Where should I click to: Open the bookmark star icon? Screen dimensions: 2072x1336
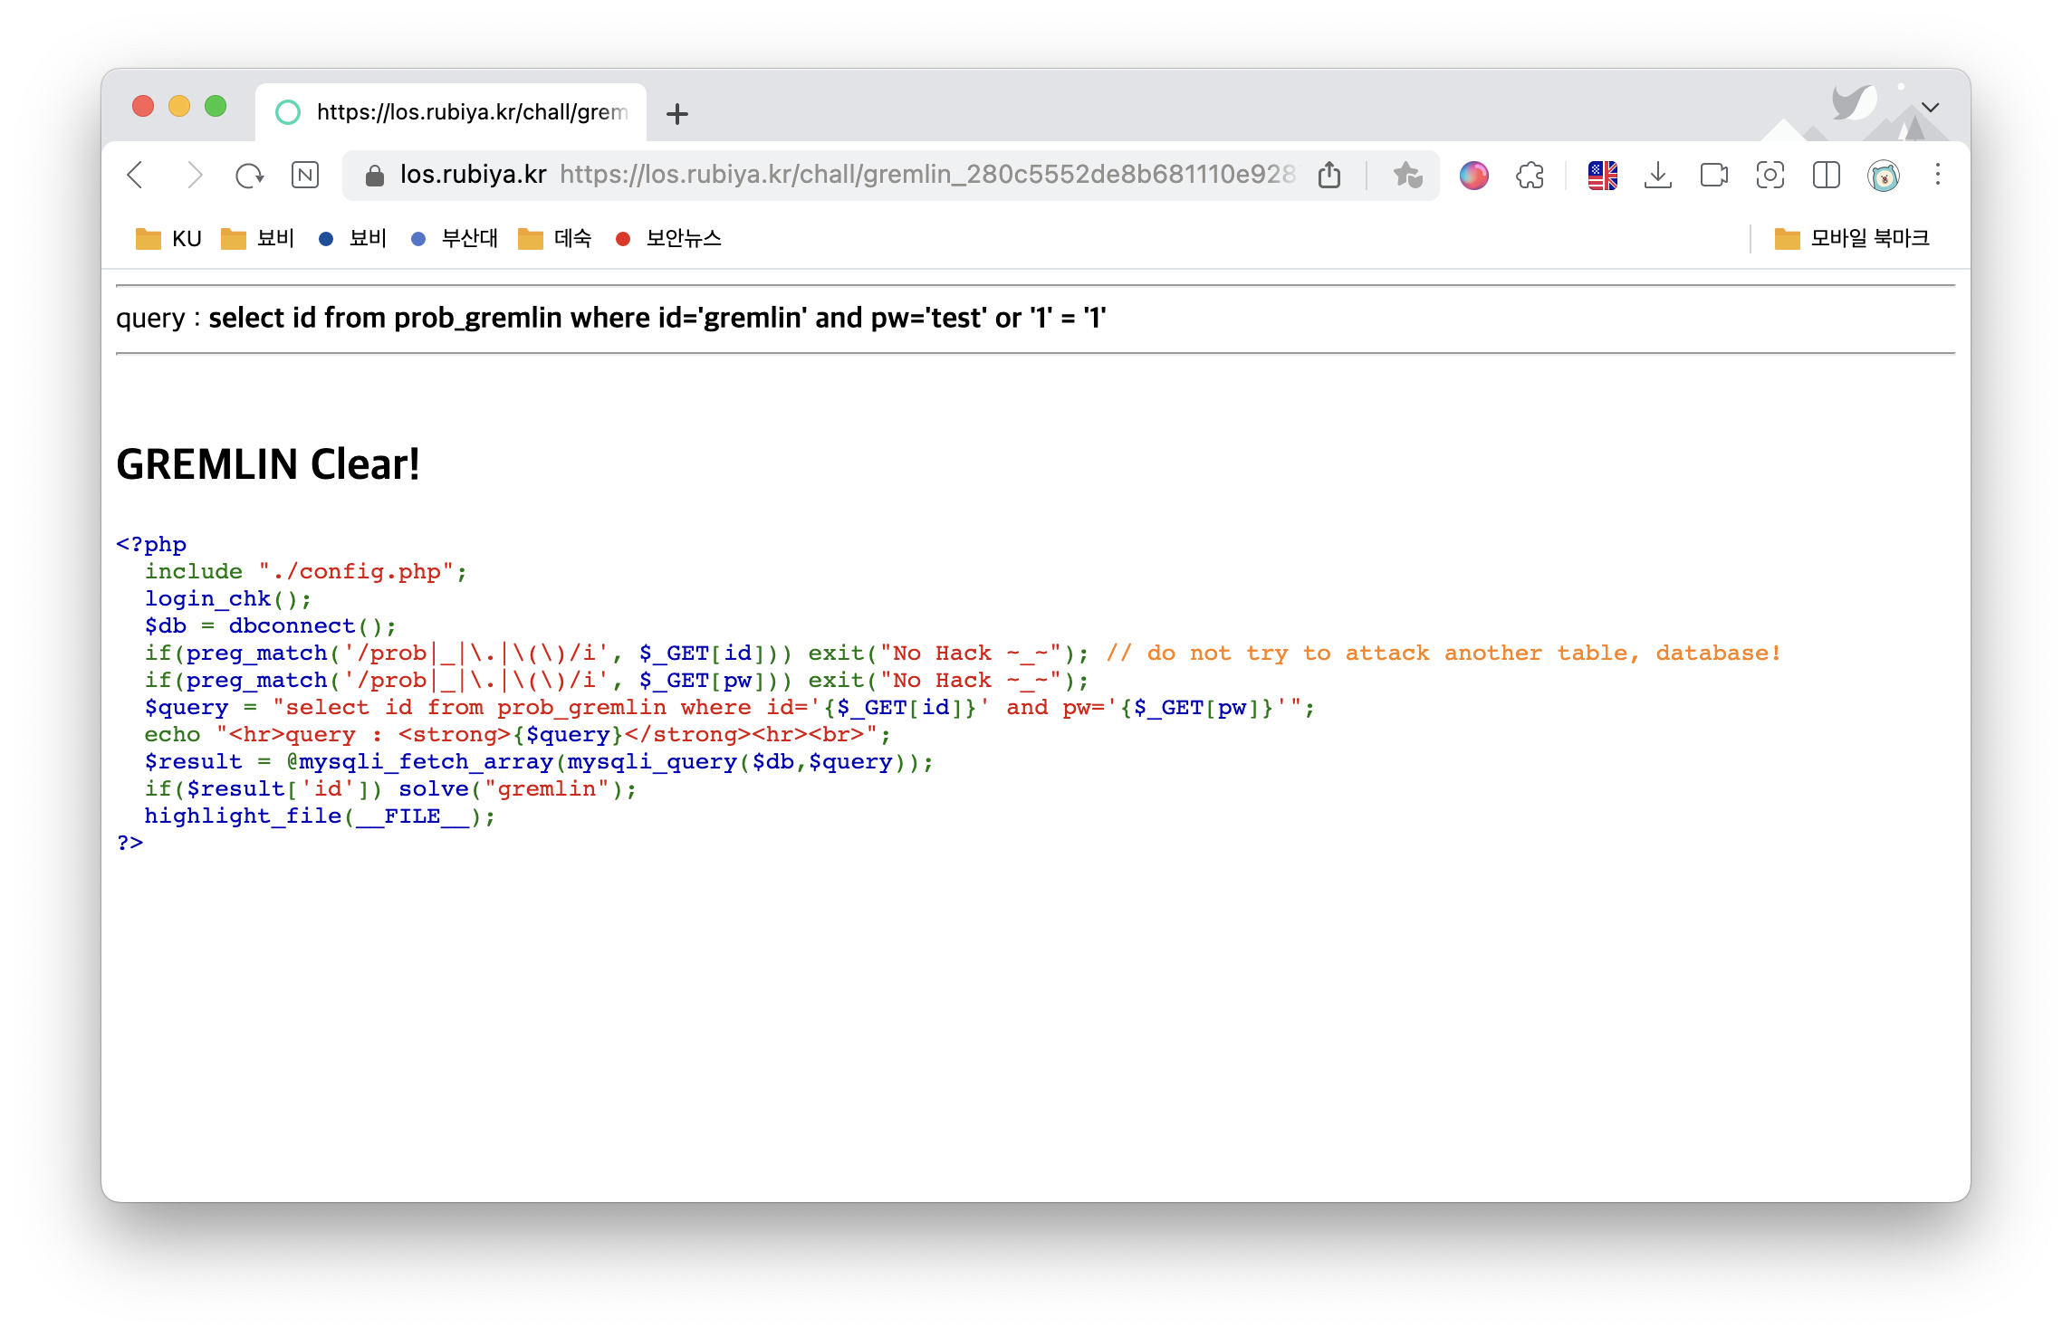[x=1407, y=175]
